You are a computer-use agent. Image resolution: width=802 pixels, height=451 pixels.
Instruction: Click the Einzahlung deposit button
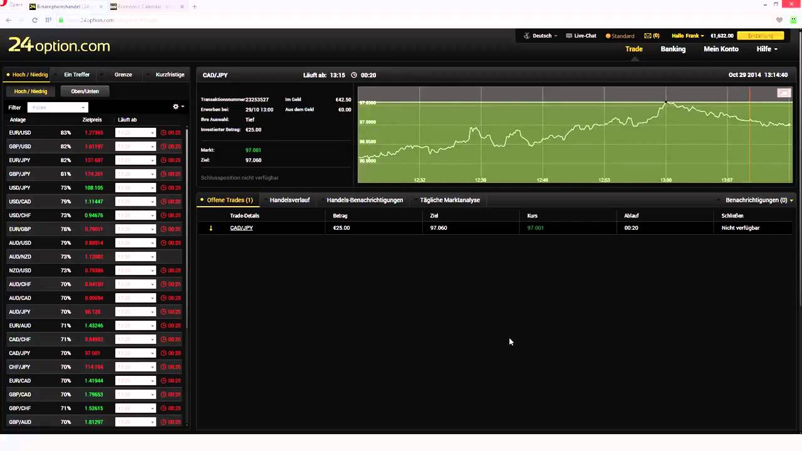tap(761, 36)
